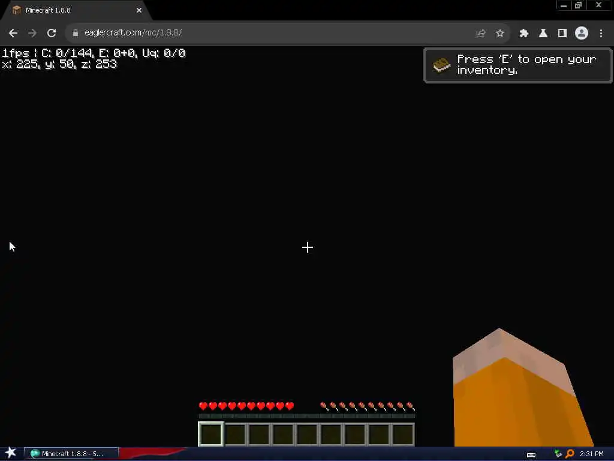The width and height of the screenshot is (614, 461).
Task: Share this page via share icon
Action: click(x=480, y=34)
